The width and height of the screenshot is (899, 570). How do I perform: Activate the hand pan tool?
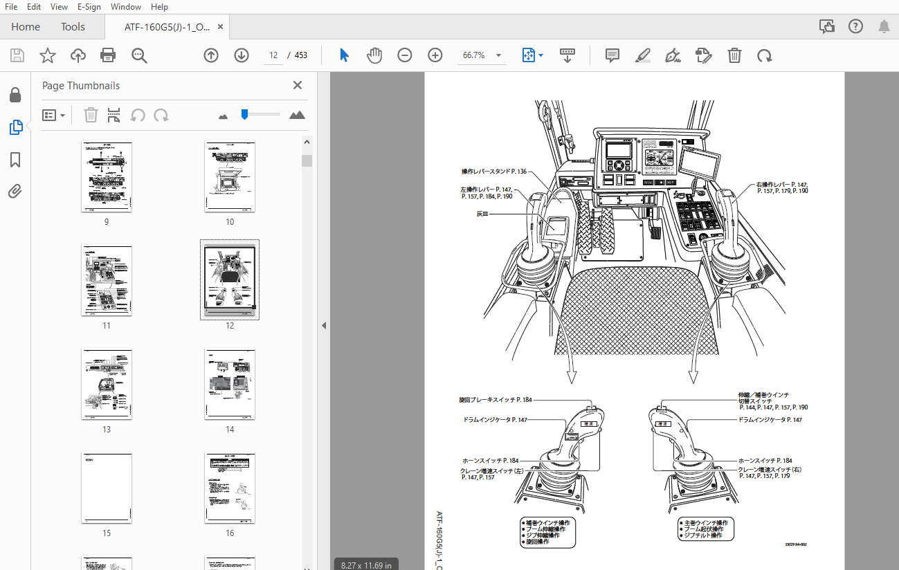point(374,55)
